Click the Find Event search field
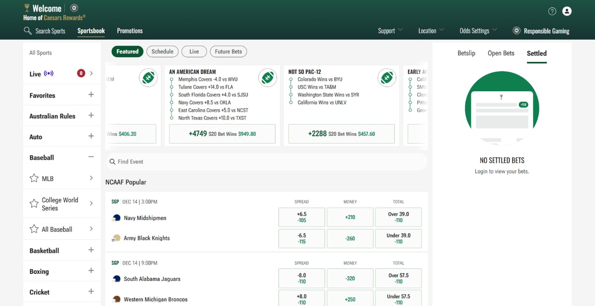The height and width of the screenshot is (306, 595). pyautogui.click(x=266, y=162)
